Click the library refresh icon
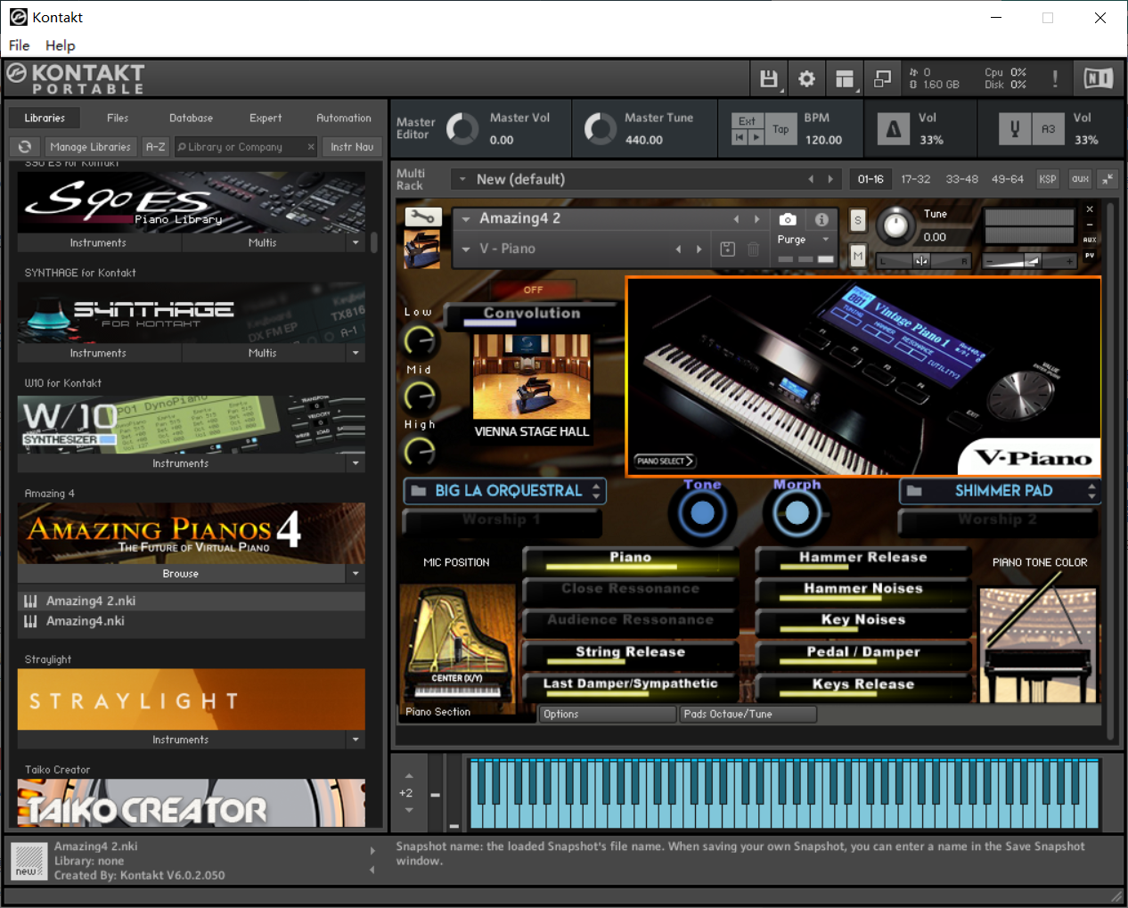The width and height of the screenshot is (1128, 908). (x=23, y=146)
